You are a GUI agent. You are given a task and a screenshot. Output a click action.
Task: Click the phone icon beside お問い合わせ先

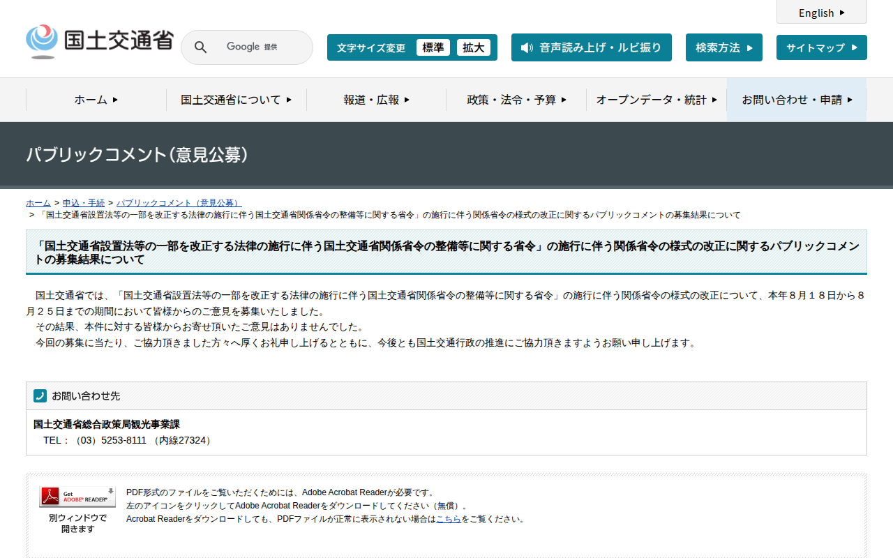(40, 395)
